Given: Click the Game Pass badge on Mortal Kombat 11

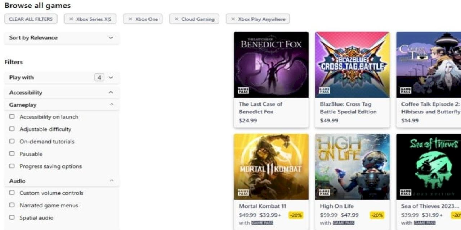Looking at the screenshot, I should click(x=244, y=193).
